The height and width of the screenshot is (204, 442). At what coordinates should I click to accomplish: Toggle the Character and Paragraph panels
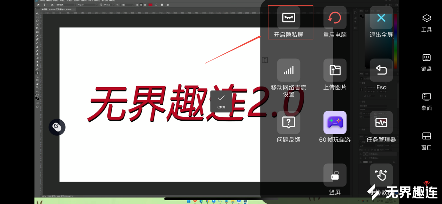pos(162,5)
